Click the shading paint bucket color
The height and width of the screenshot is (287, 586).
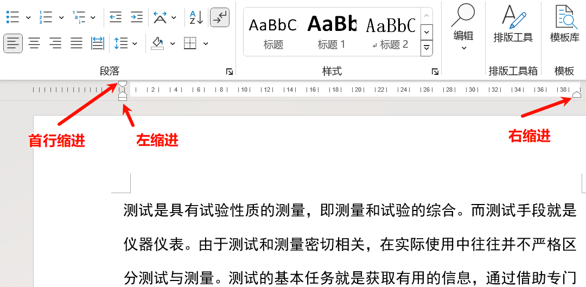click(x=158, y=43)
